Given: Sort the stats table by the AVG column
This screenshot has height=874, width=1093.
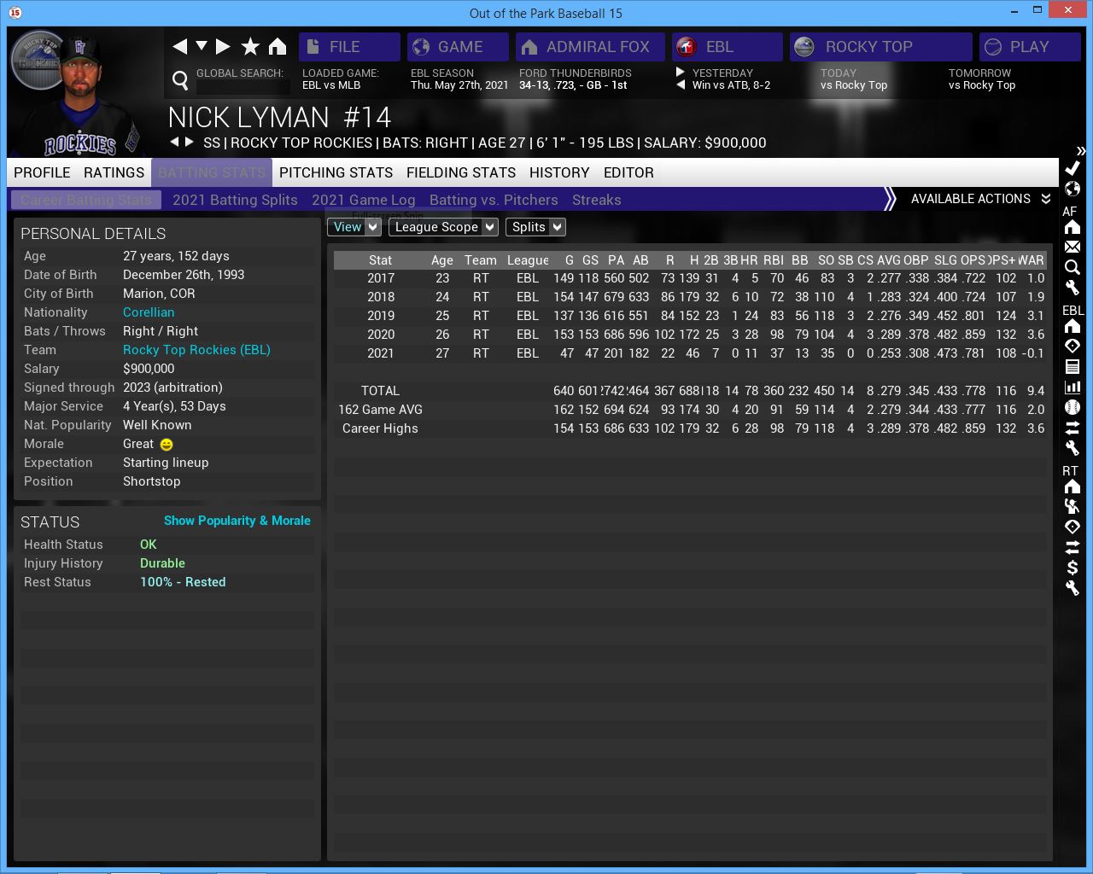Looking at the screenshot, I should tap(889, 260).
